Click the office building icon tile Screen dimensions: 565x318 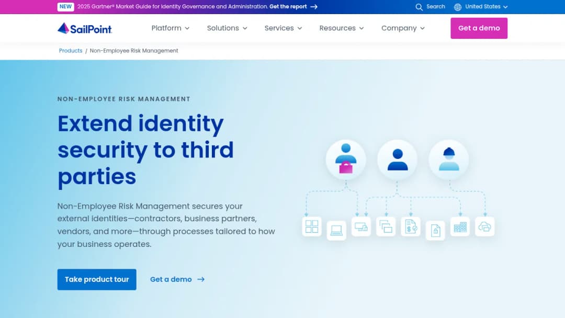coord(460,226)
